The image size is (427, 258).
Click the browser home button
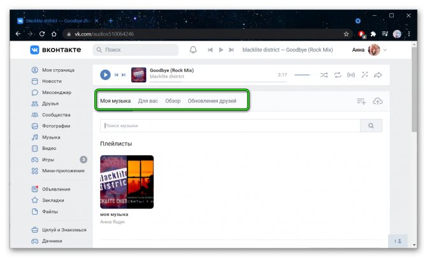[x=54, y=34]
